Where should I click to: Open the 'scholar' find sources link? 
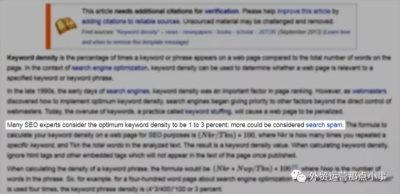pos(245,32)
